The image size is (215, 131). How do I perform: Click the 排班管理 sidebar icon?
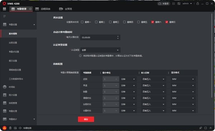pos(5,103)
